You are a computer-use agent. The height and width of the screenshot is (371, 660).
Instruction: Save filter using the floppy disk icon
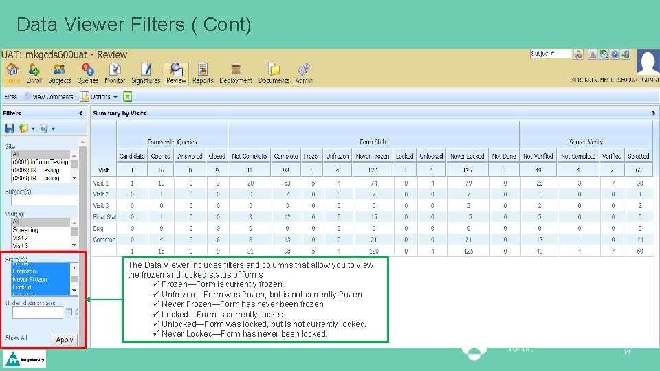point(10,128)
